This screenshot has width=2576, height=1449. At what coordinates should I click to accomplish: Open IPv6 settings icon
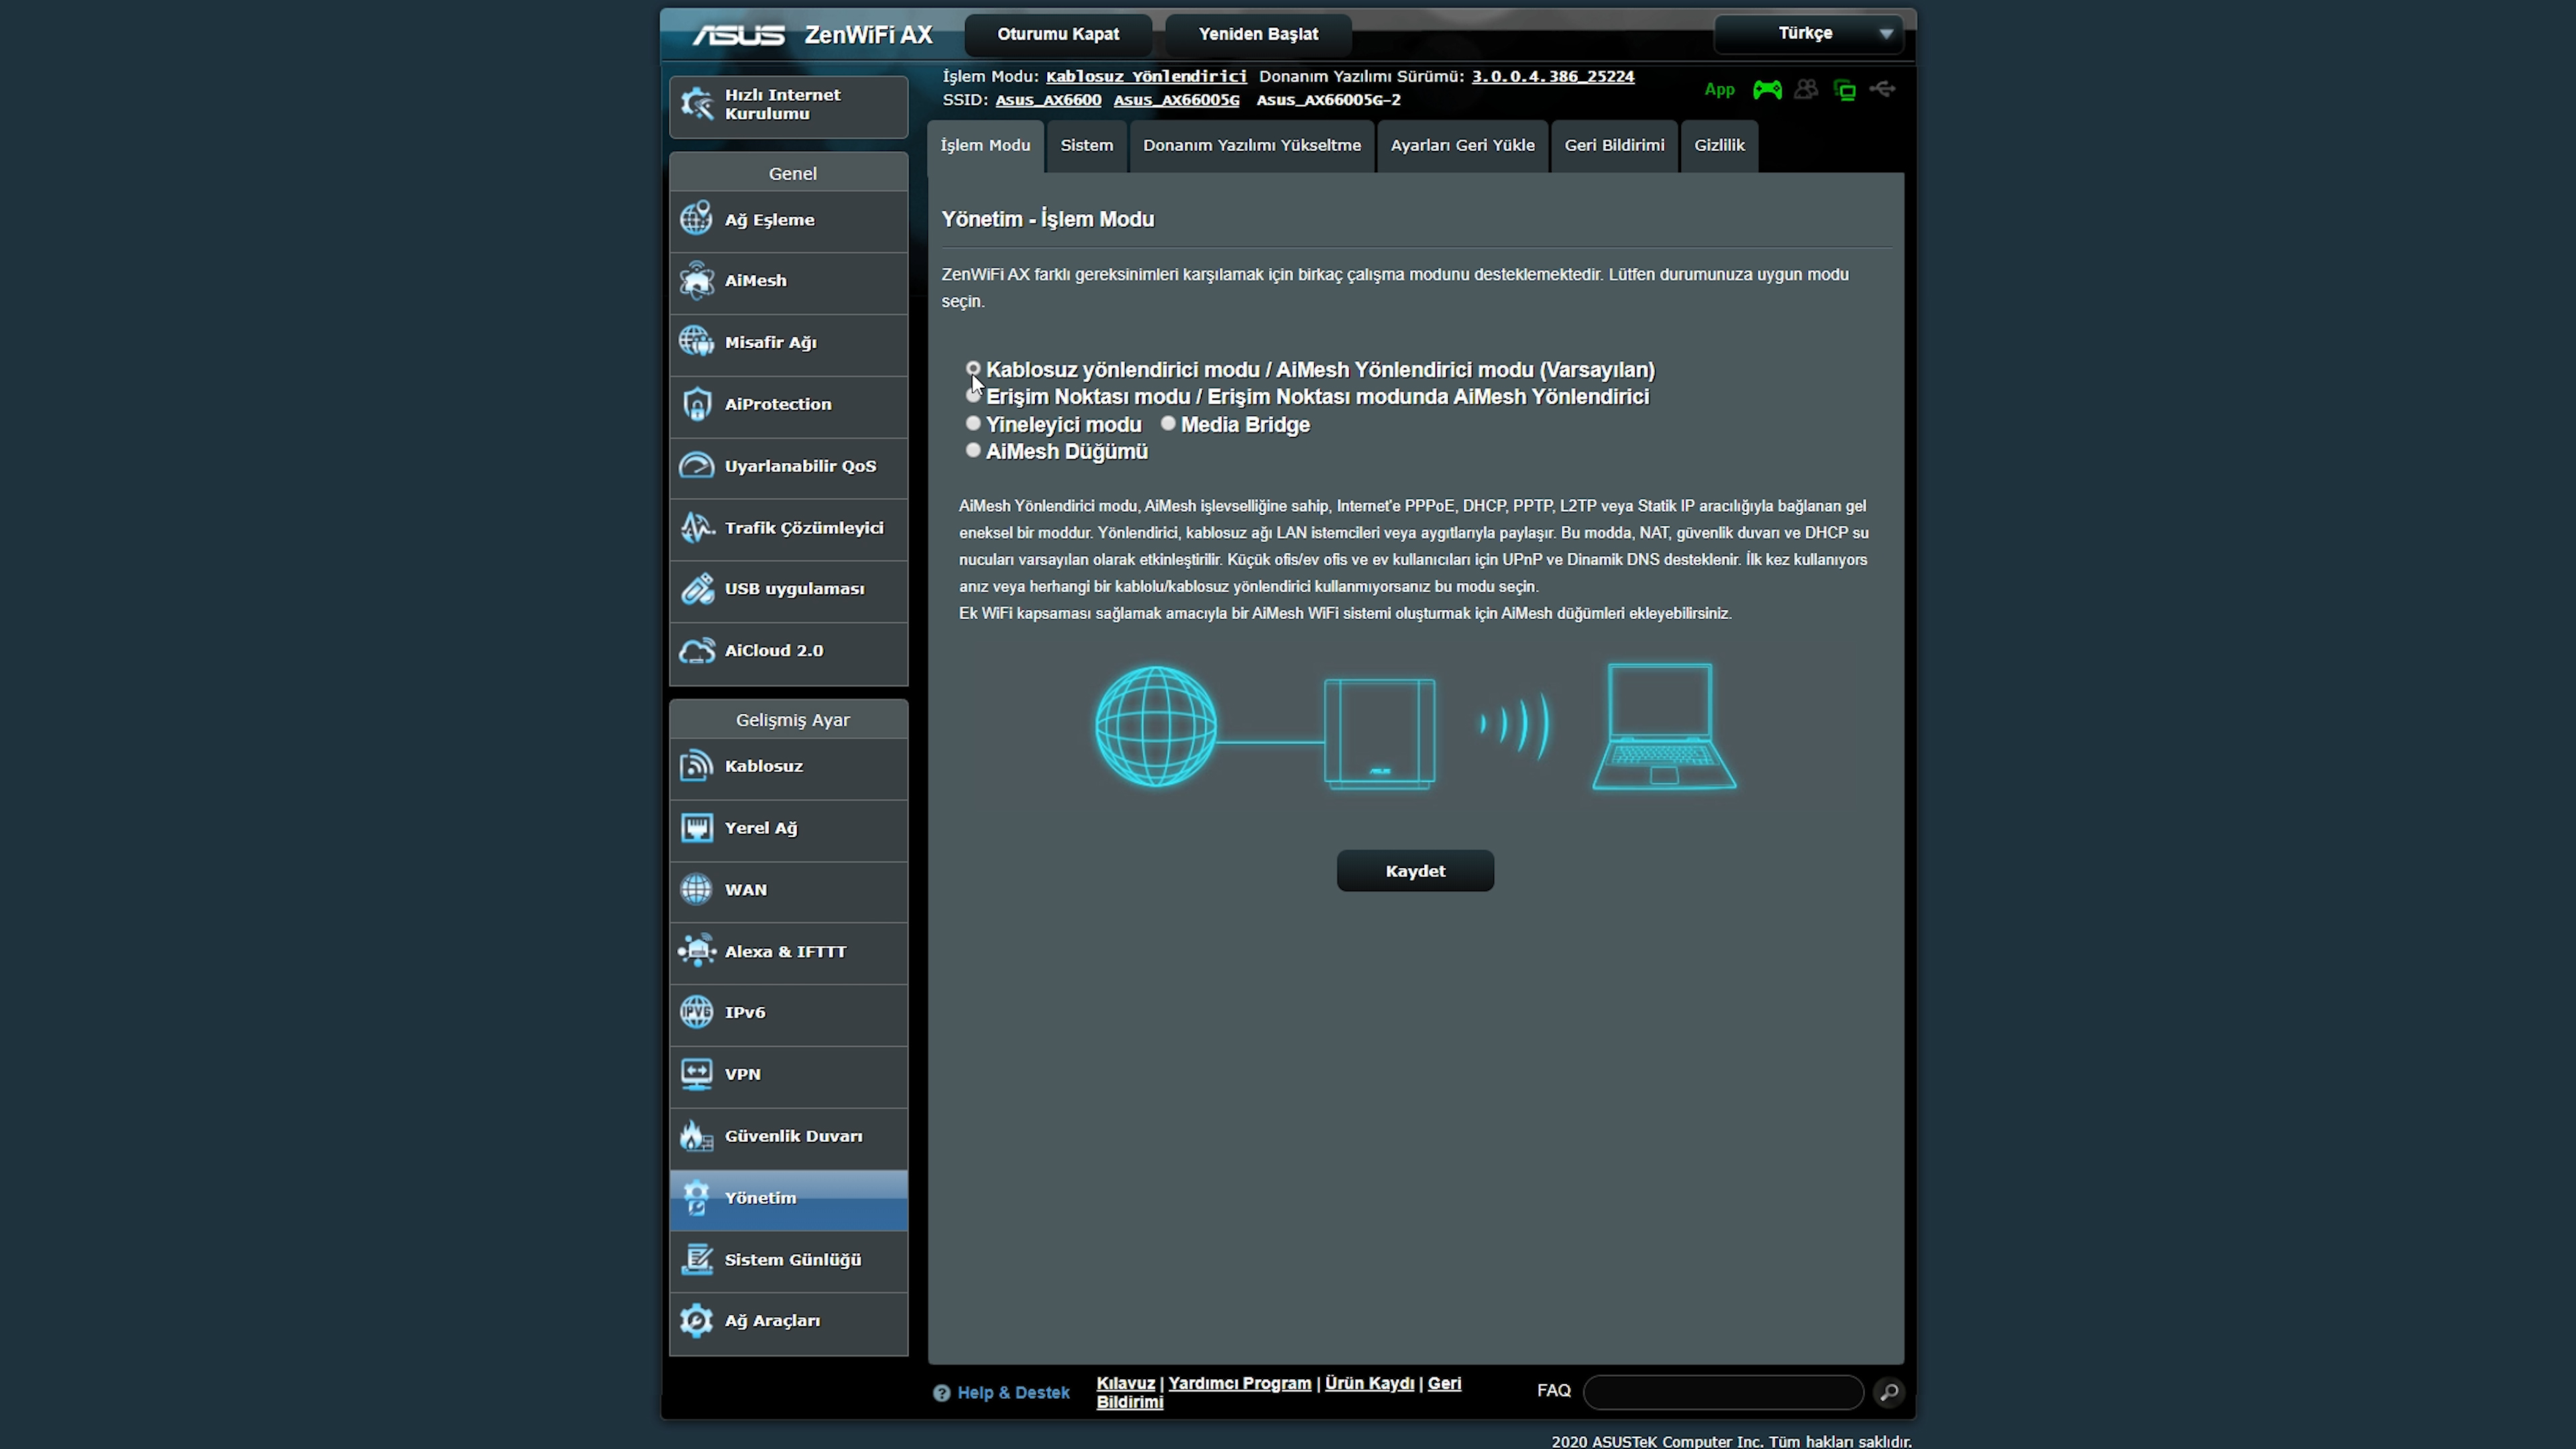pos(697,1012)
